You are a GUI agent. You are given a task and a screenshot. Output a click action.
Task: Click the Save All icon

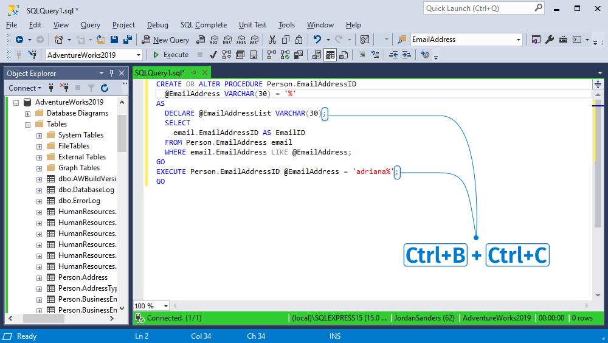128,40
